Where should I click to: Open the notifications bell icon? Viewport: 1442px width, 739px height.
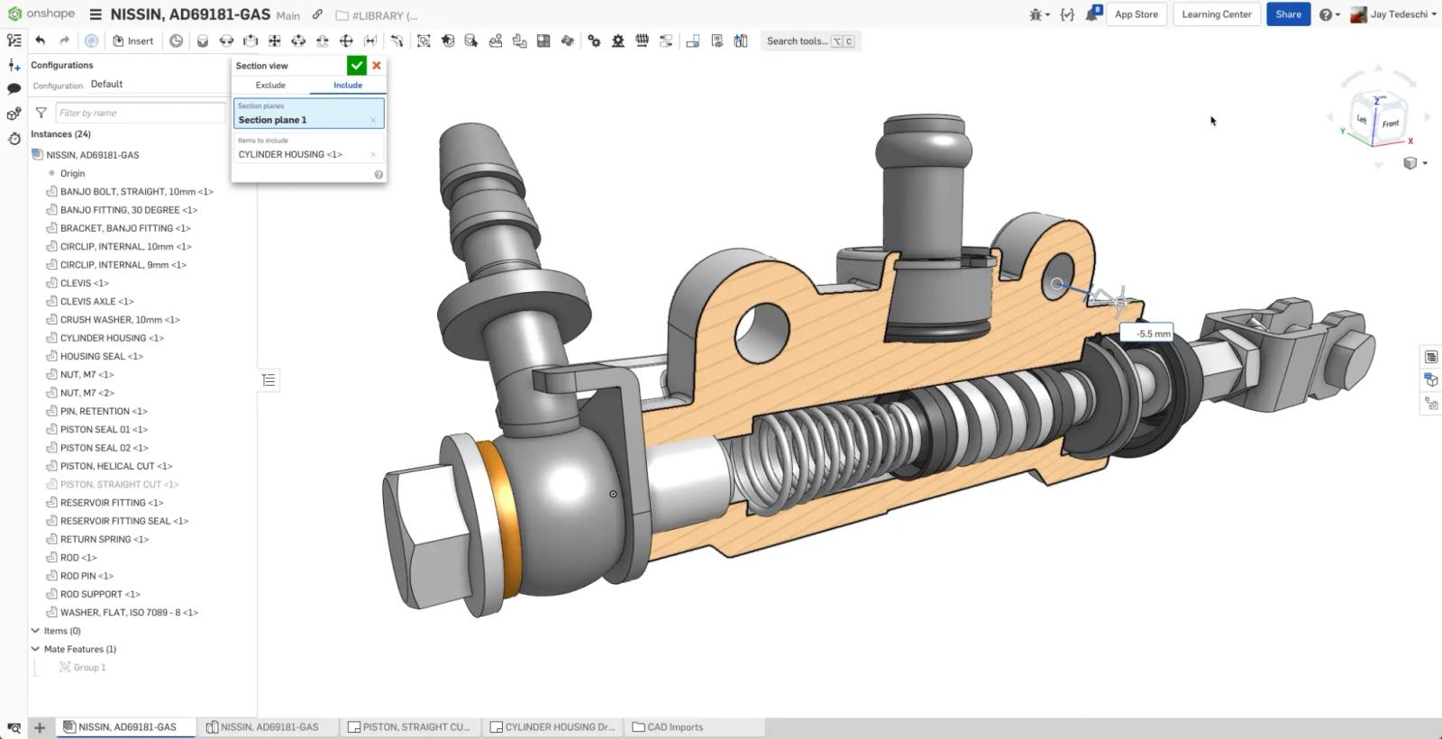(x=1092, y=14)
